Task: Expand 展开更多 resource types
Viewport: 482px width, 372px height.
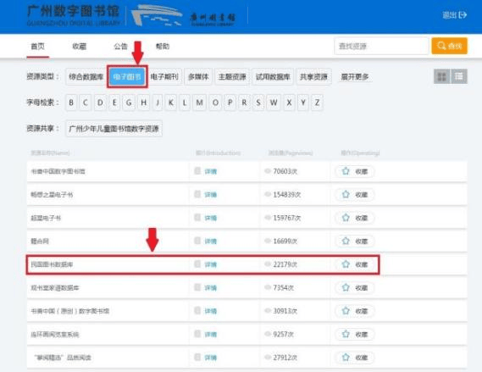Action: (x=355, y=76)
